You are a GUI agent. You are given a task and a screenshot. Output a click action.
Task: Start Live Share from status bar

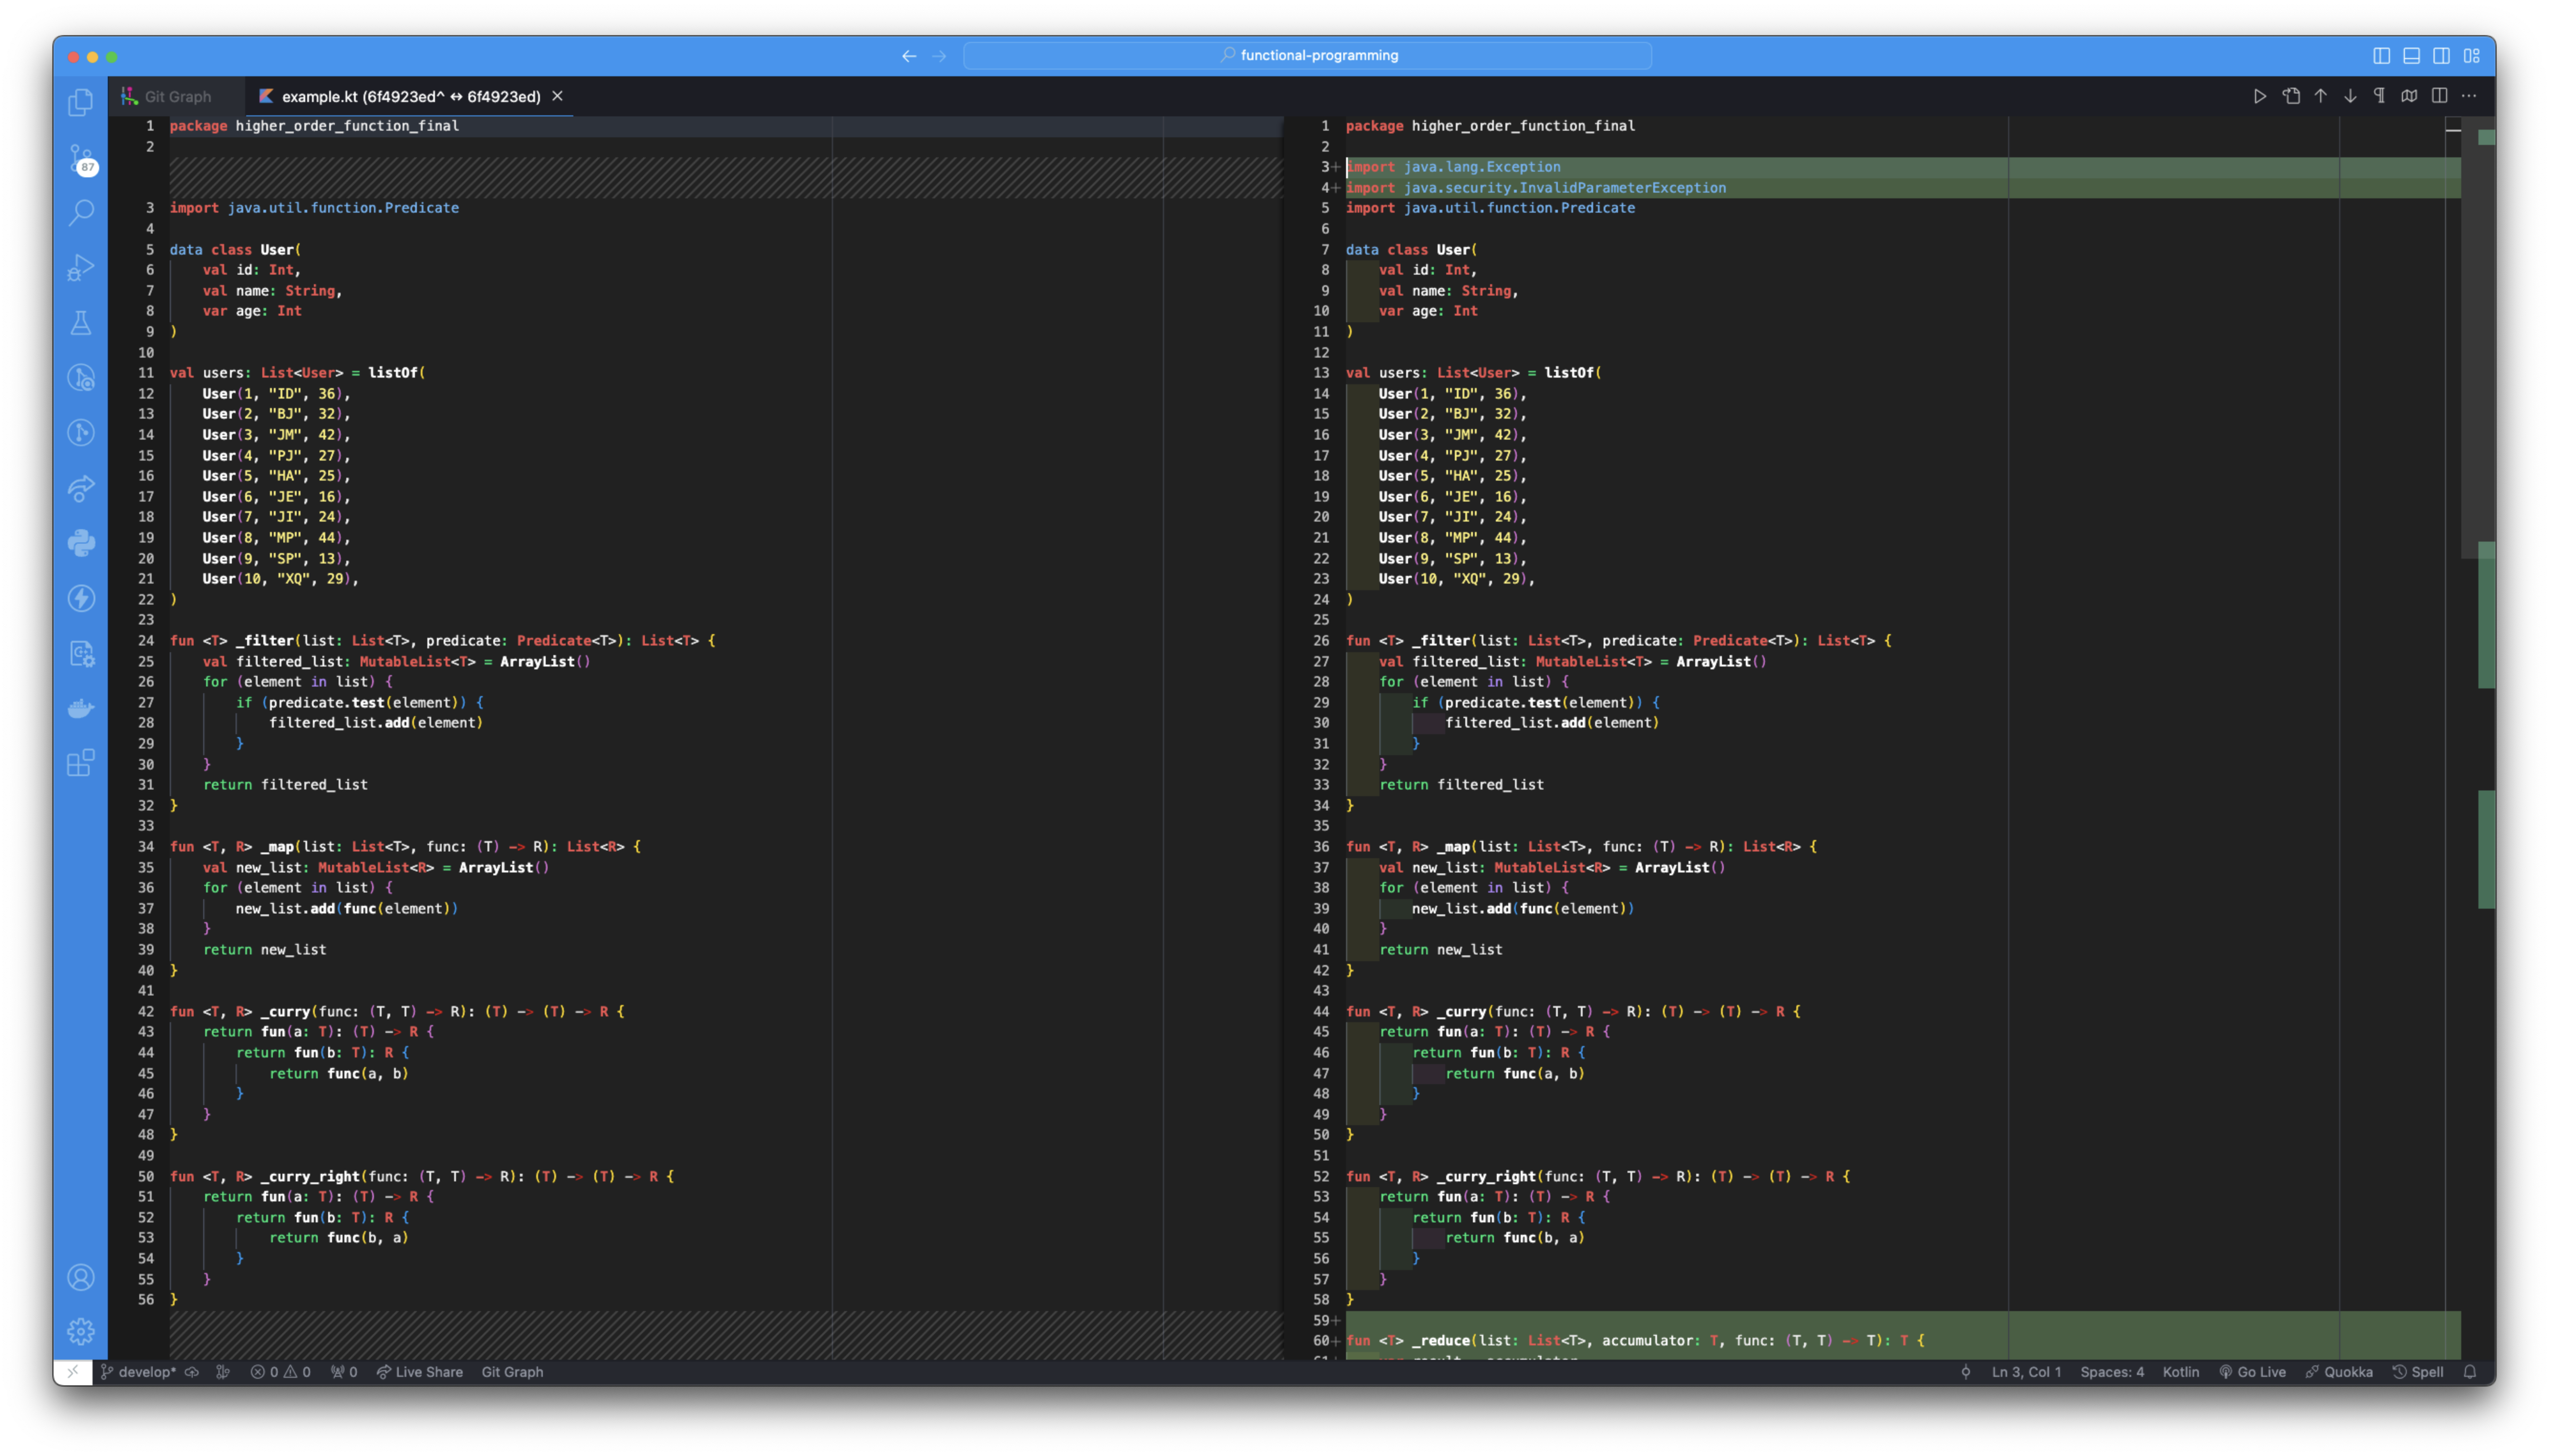pos(419,1372)
